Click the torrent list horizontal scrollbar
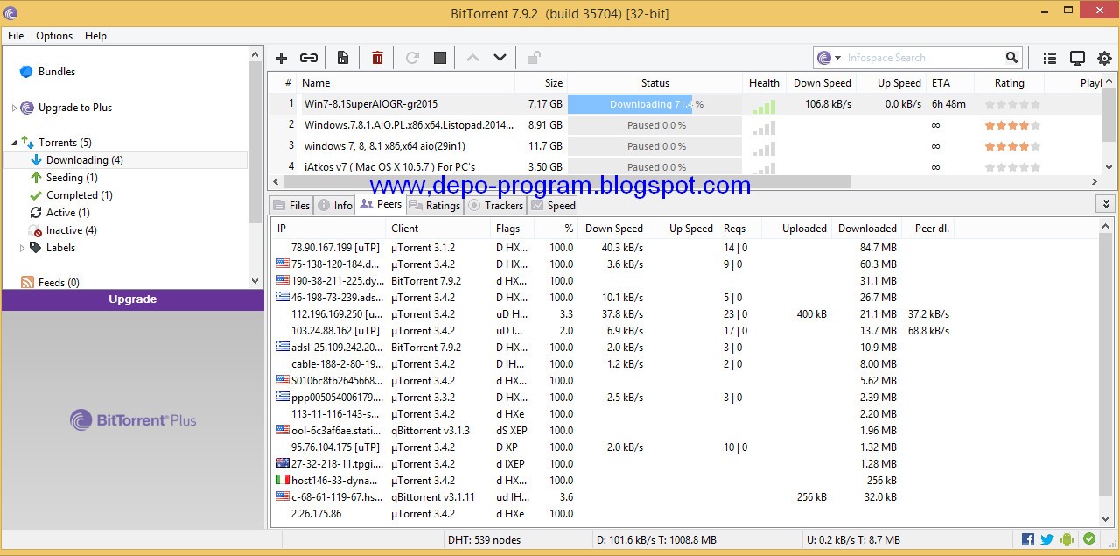This screenshot has height=556, width=1120. click(x=566, y=182)
